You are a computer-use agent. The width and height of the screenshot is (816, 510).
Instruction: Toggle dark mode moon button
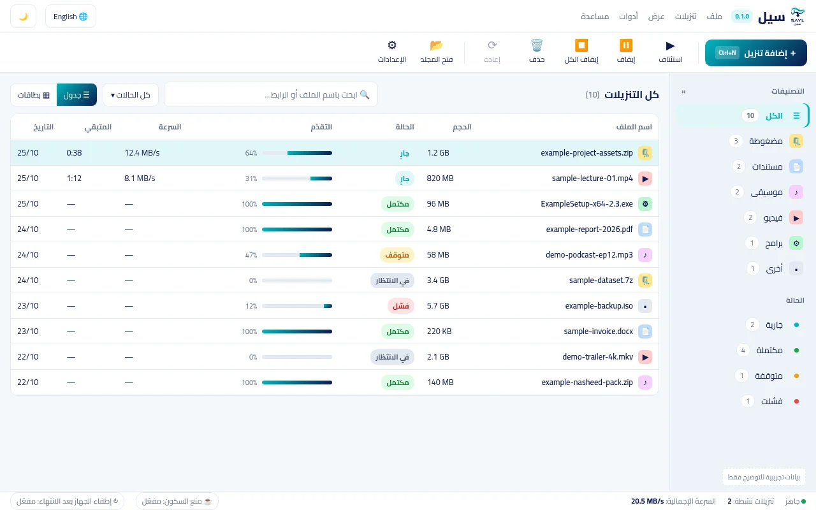(23, 17)
